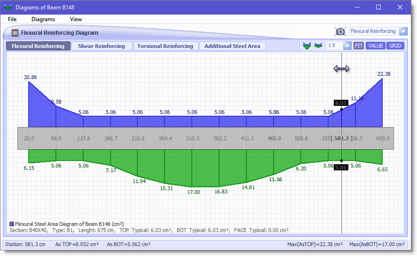417x256 pixels.
Task: Toggle the GRID display
Action: [x=395, y=46]
